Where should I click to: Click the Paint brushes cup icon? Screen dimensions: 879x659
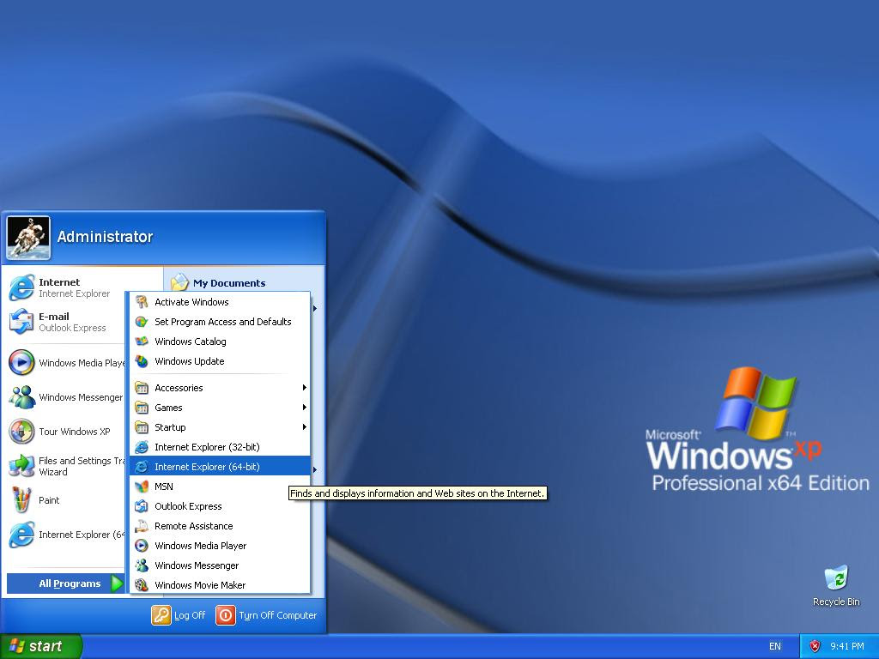coord(21,500)
